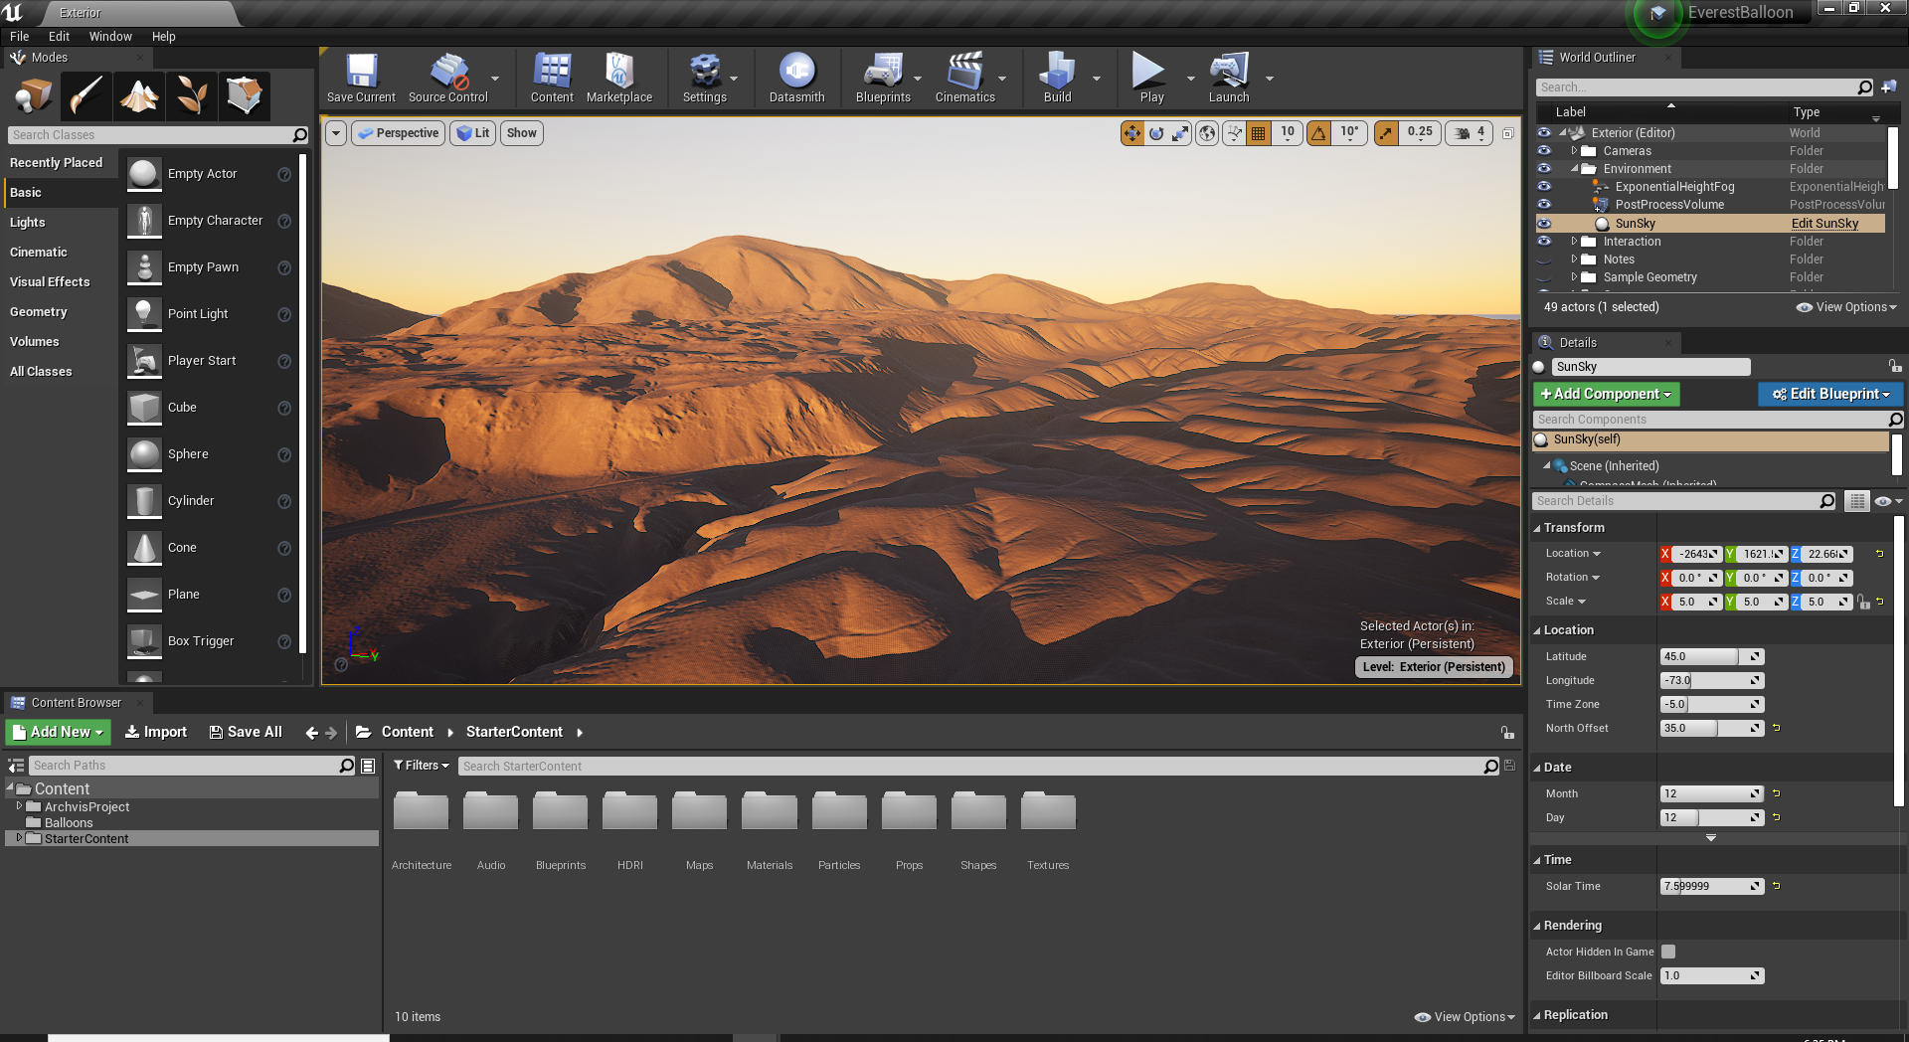Open the Materials folder thumbnail
The width and height of the screenshot is (1909, 1042).
pos(770,812)
